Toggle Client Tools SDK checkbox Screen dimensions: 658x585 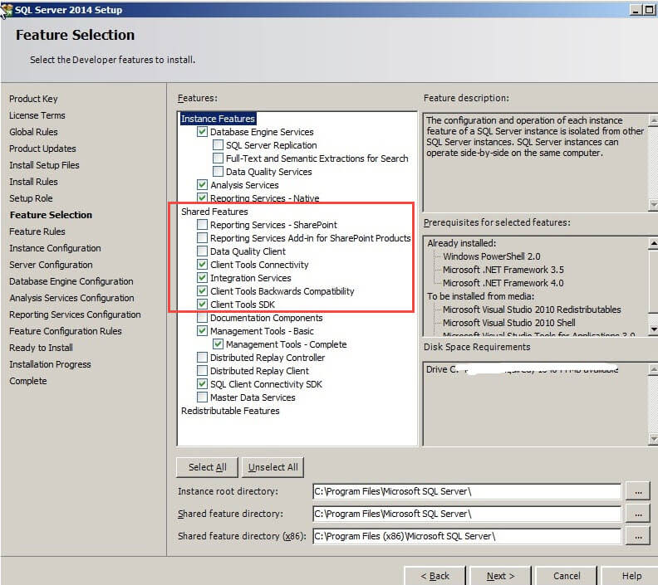pyautogui.click(x=202, y=305)
